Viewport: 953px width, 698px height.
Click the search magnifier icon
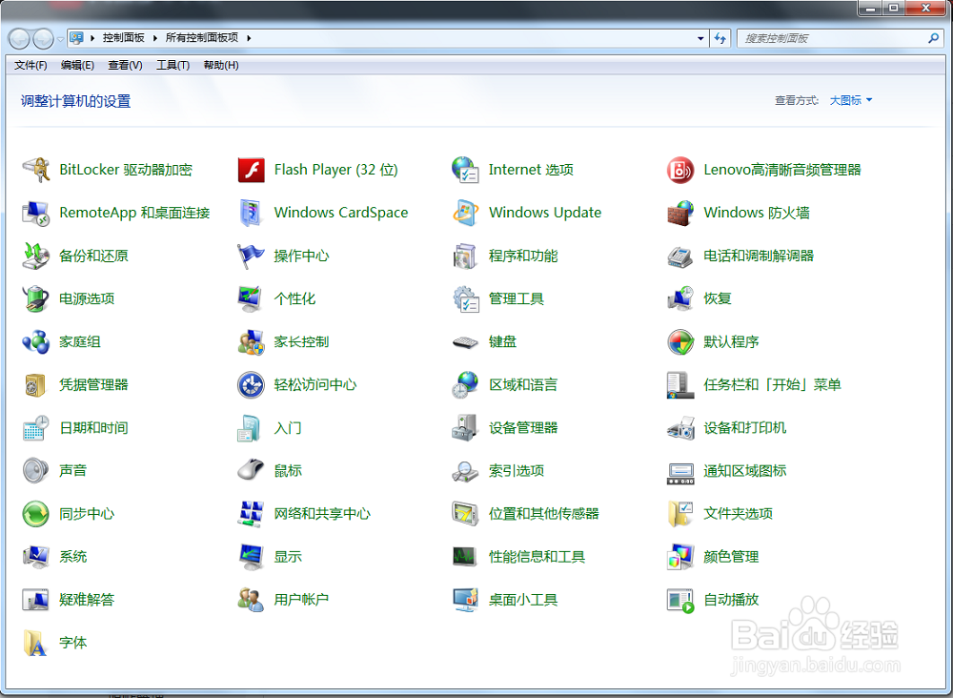point(933,38)
